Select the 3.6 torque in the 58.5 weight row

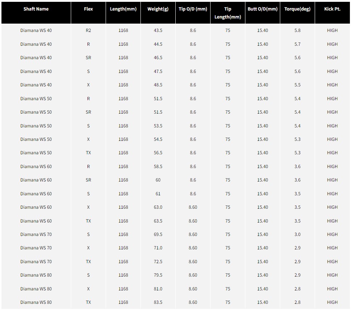pyautogui.click(x=298, y=167)
